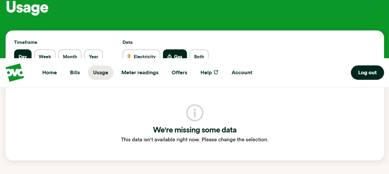
Task: Select Gas as the data type
Action: (175, 54)
